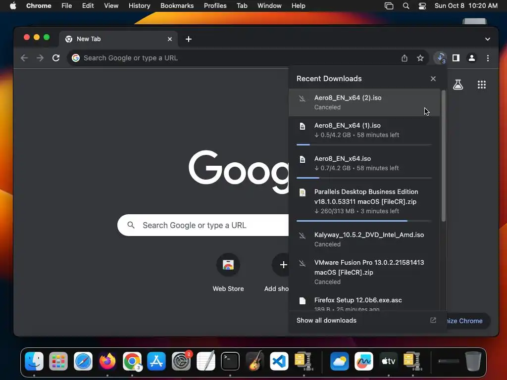Go back with the back arrow

(x=24, y=58)
